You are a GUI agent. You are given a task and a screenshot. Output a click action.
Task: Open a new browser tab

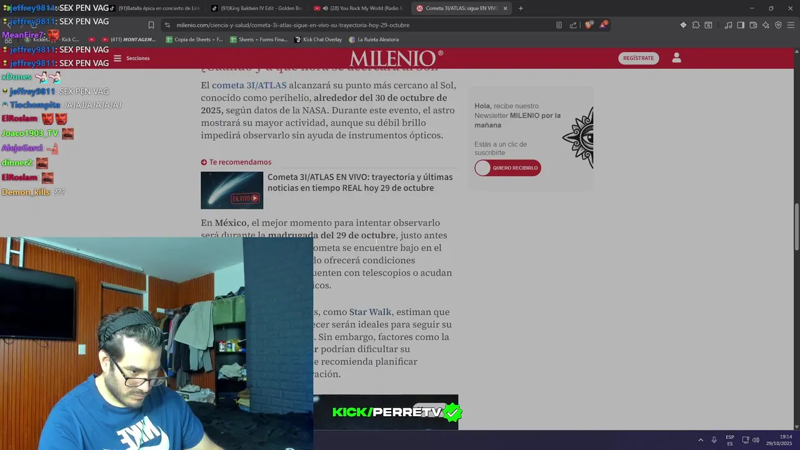[x=521, y=8]
